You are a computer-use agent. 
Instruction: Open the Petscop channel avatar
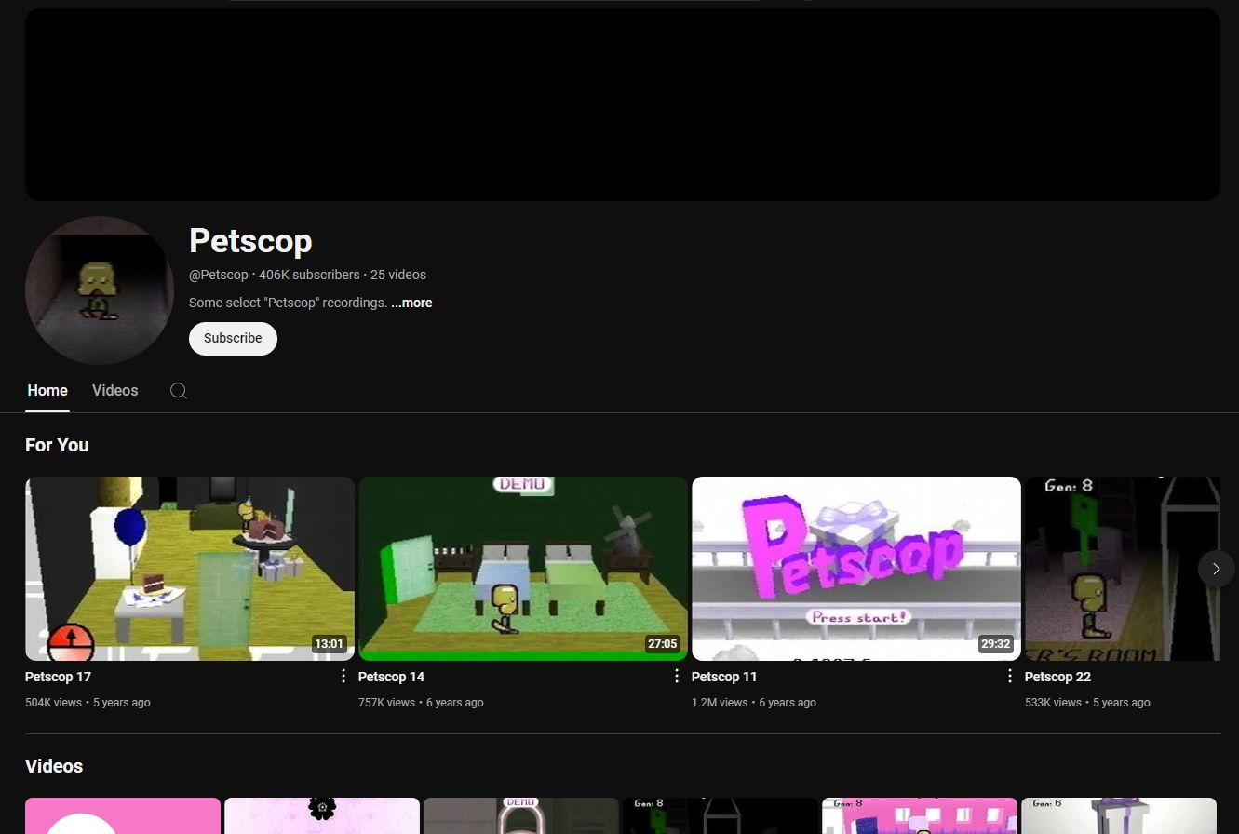coord(100,290)
